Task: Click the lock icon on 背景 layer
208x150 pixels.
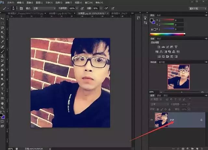Action: pos(201,120)
